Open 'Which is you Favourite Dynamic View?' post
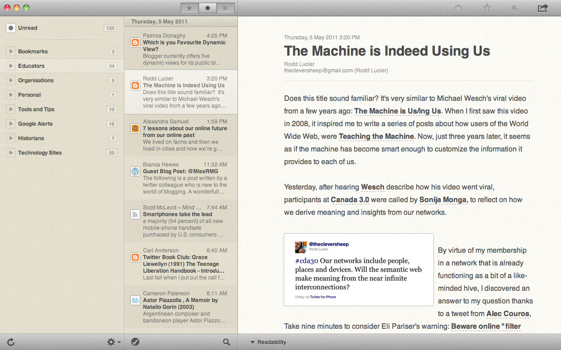 coord(181,49)
